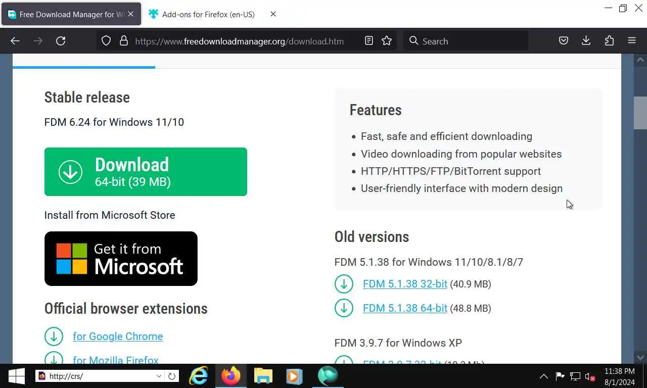Open the tracking protection shield icon
The height and width of the screenshot is (388, 647).
(106, 41)
